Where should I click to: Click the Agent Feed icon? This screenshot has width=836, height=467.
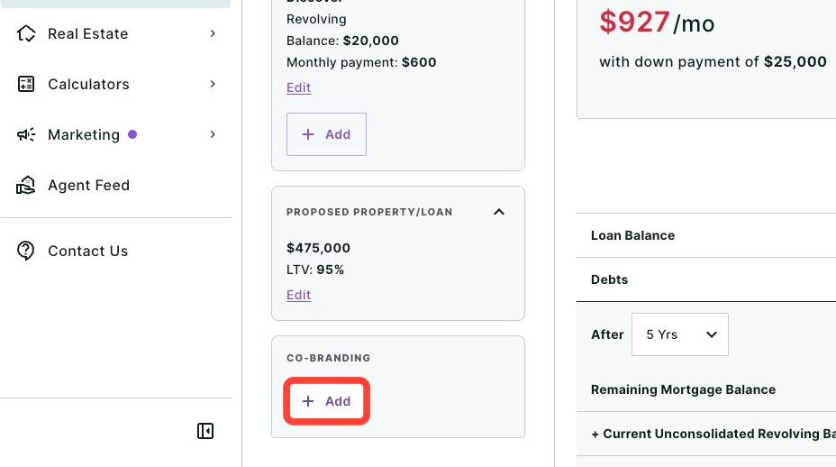coord(25,185)
